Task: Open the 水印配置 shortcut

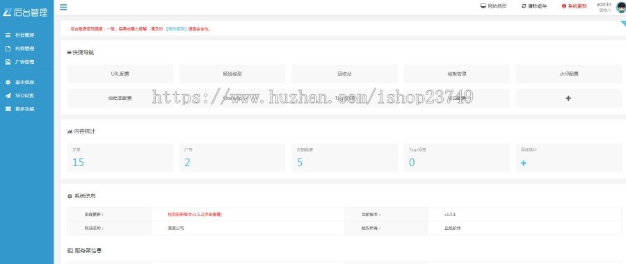Action: (x=569, y=74)
